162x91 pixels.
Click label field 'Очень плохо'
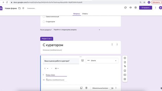coord(56,75)
